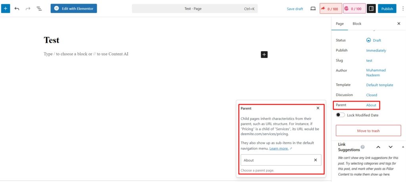
Task: Open Link Suggestions help icon
Action: click(x=362, y=147)
